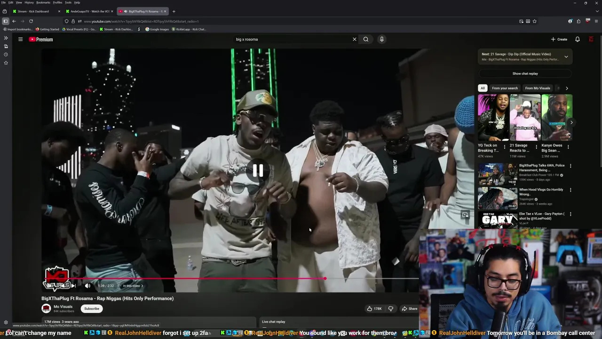Skip to next video in player
Screen dimensions: 602x339
73,286
